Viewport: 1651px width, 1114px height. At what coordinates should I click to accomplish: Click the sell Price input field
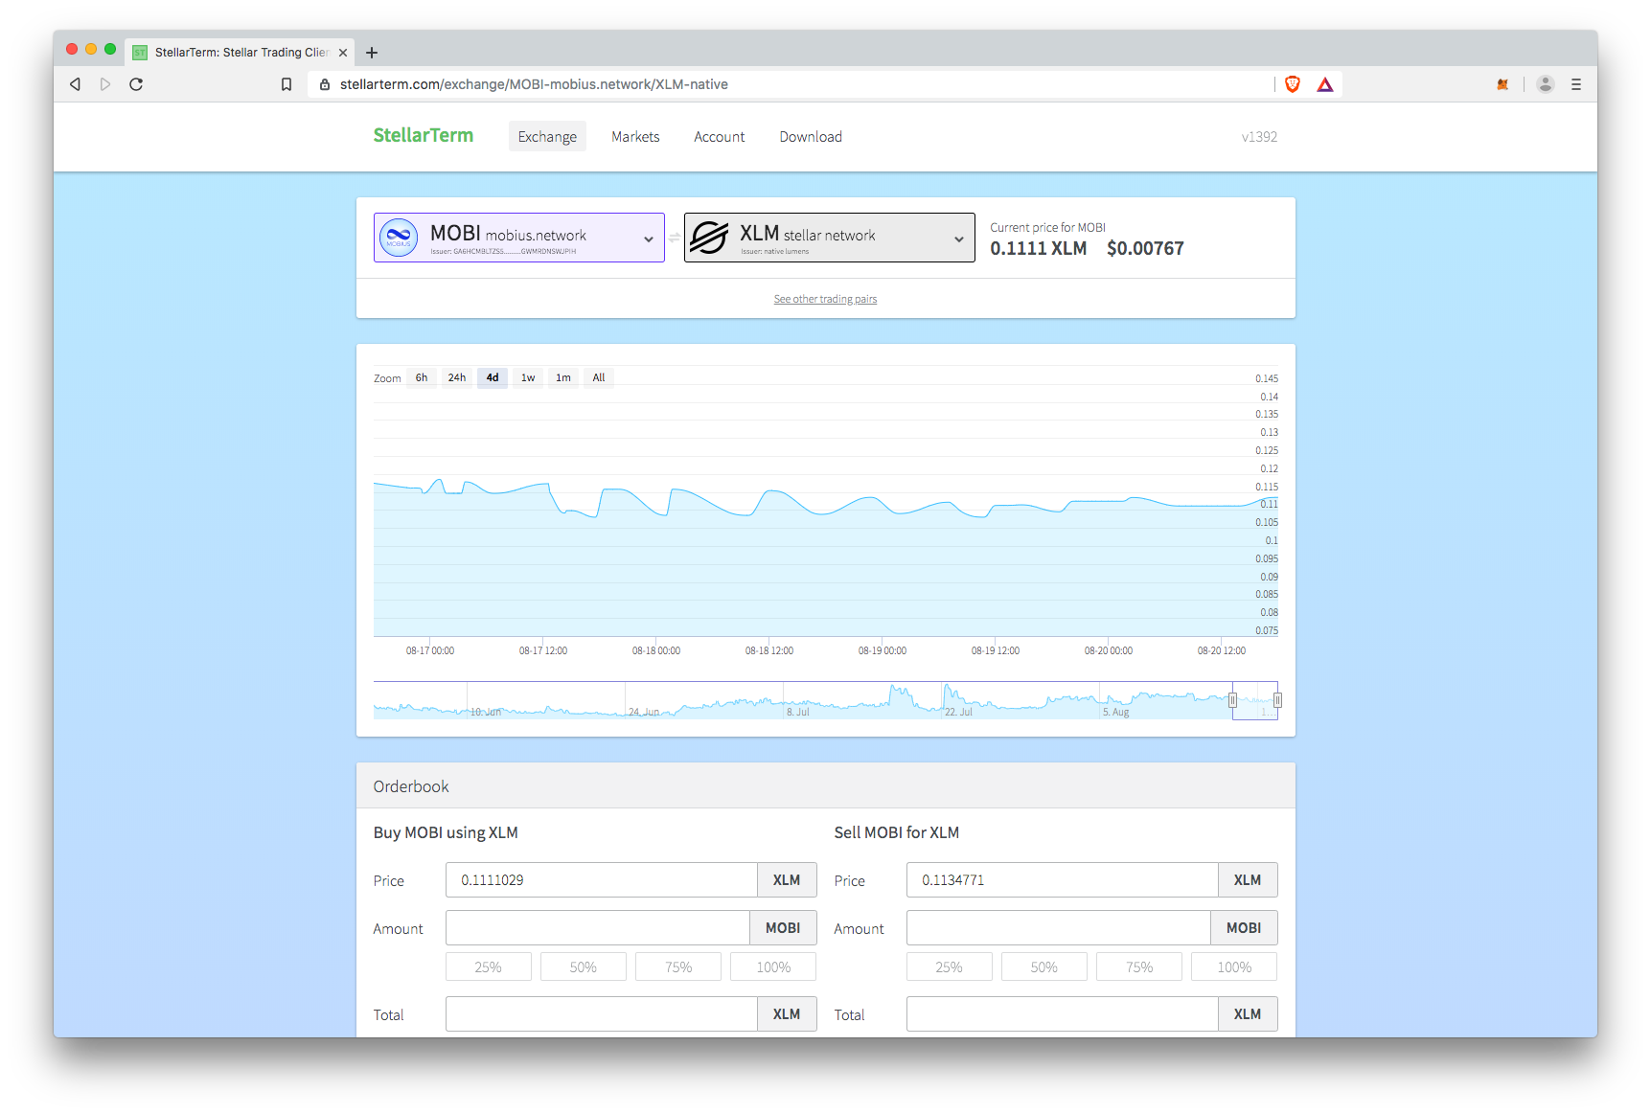[x=1063, y=880]
